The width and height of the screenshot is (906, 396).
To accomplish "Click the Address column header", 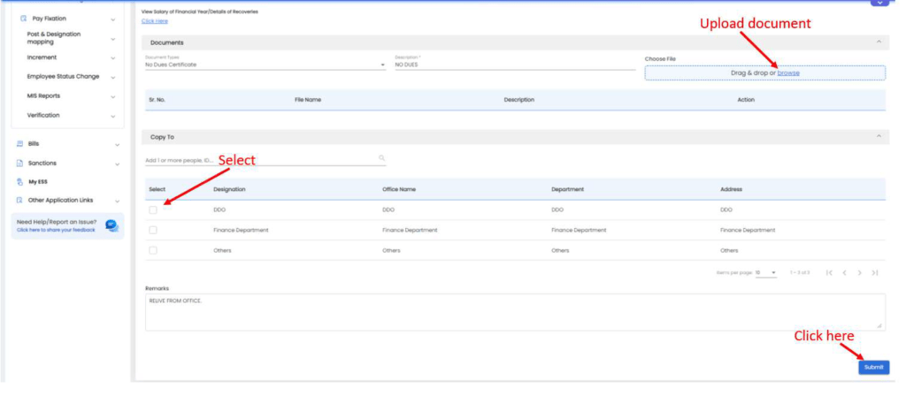I will 731,189.
